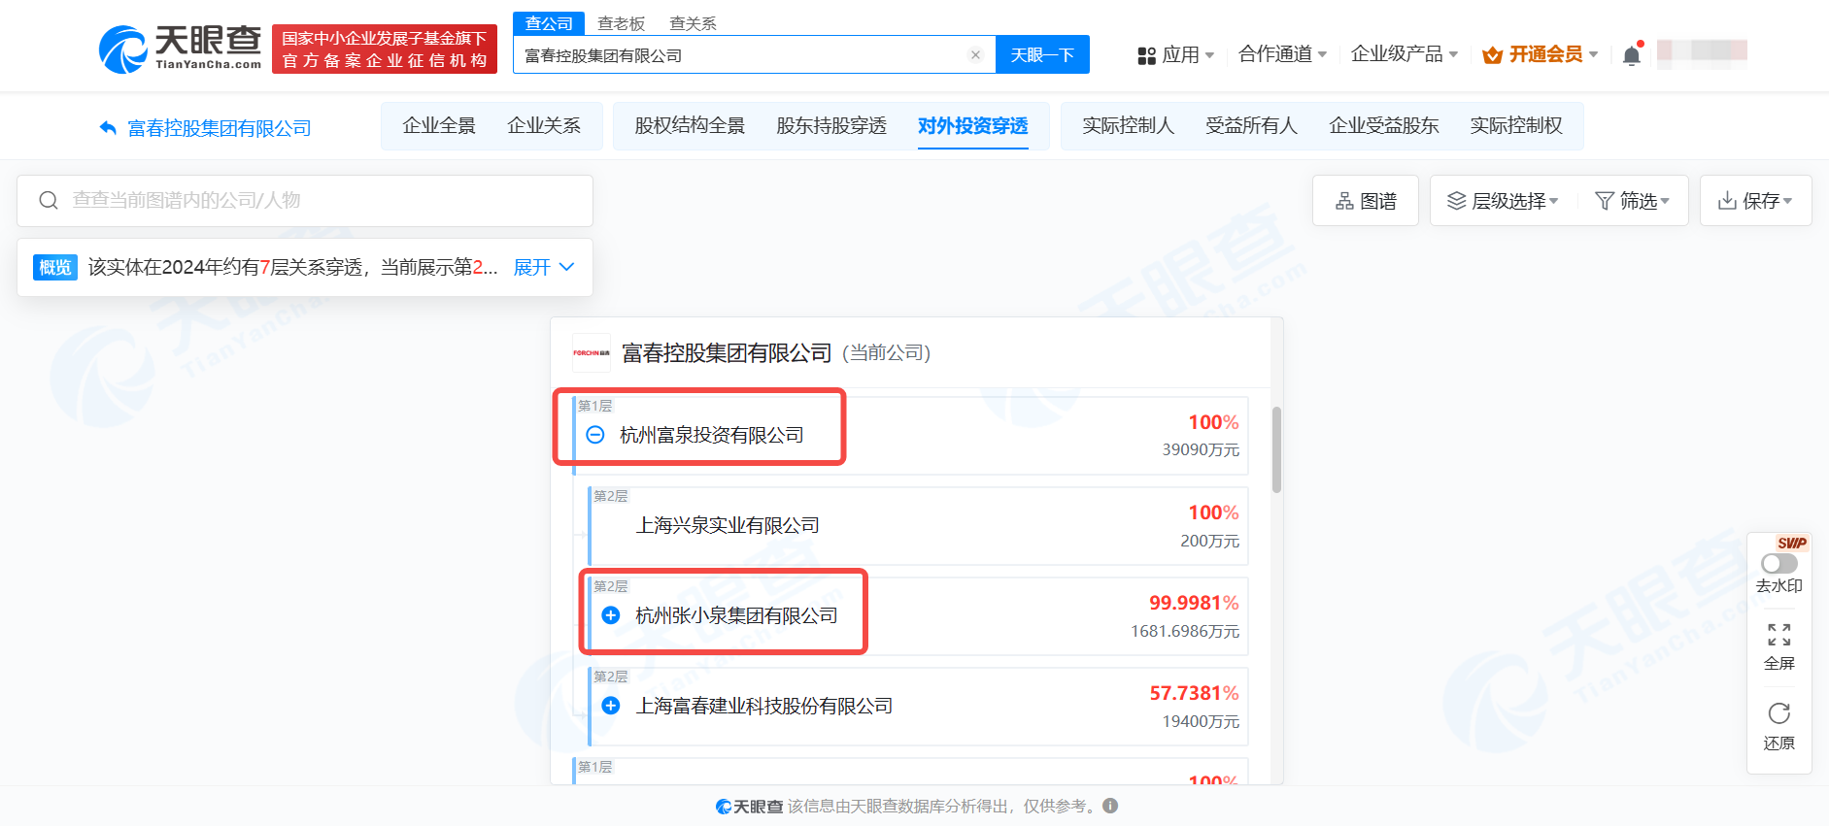The height and width of the screenshot is (826, 1829).
Task: Click the SVIP badge above the watermark toggle
Action: [x=1792, y=544]
